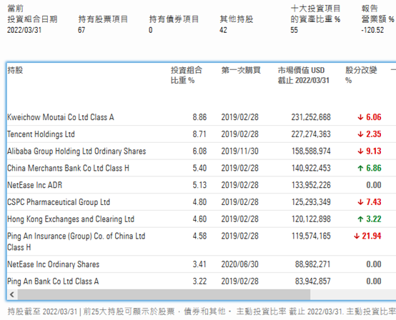Select Ping An Bank Co Ltd Class A
396x320 pixels.
coord(53,281)
